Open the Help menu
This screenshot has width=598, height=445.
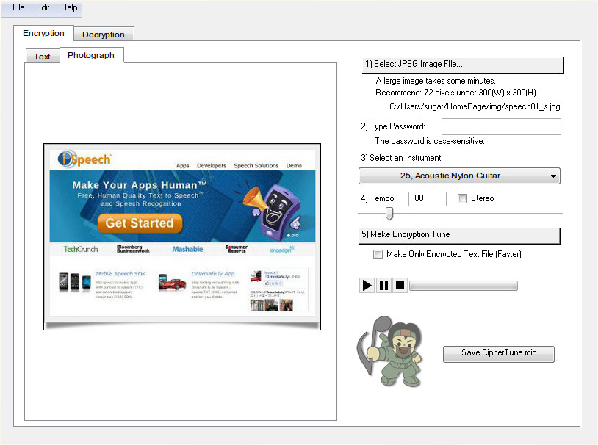click(x=69, y=7)
